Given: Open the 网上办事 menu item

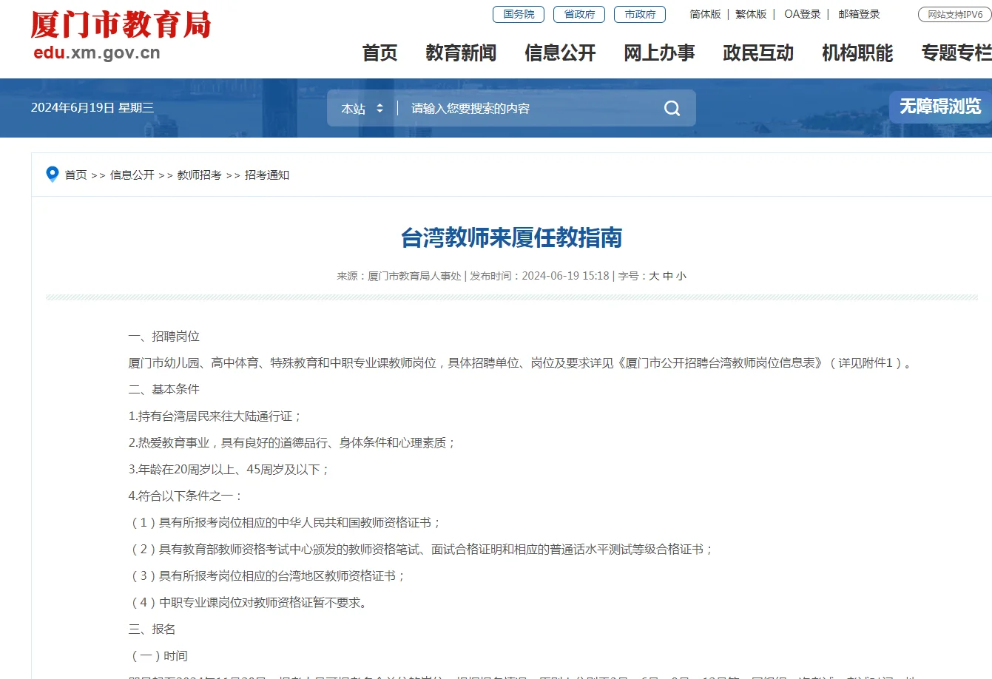Looking at the screenshot, I should click(x=658, y=53).
